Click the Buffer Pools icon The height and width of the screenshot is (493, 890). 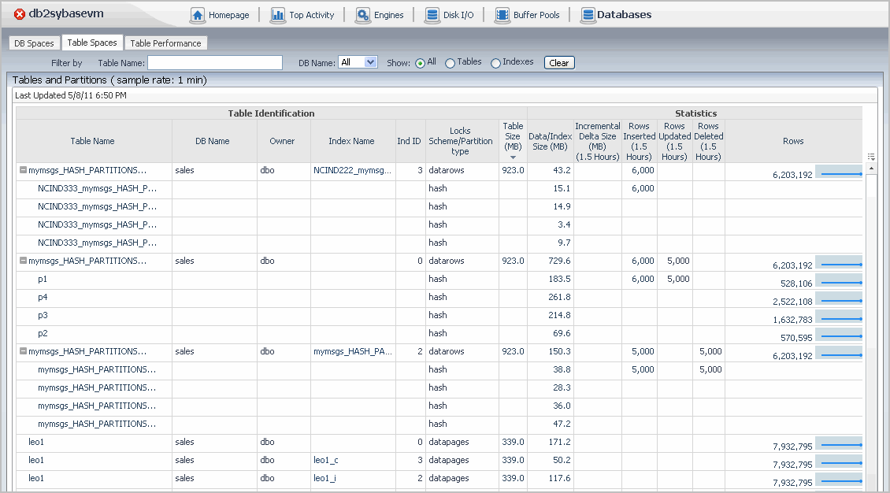pyautogui.click(x=502, y=15)
